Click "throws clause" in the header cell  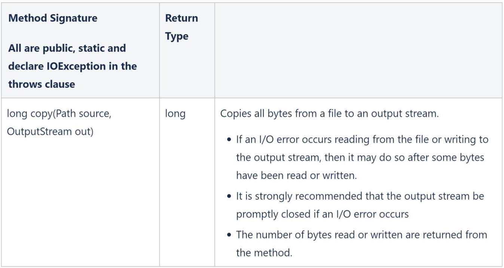(x=42, y=84)
